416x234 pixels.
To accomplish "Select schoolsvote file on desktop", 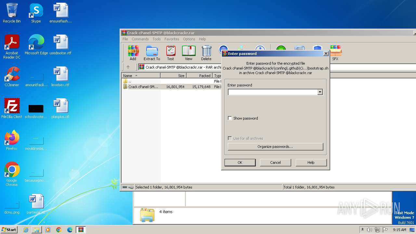I will (x=36, y=110).
